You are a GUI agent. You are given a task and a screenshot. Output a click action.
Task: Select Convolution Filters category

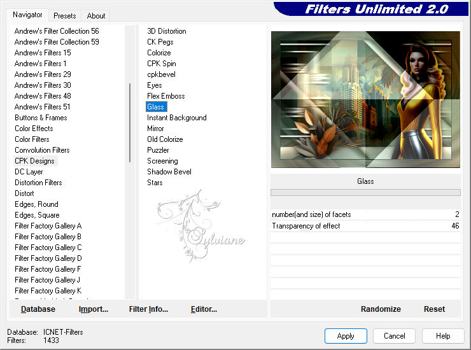click(42, 150)
